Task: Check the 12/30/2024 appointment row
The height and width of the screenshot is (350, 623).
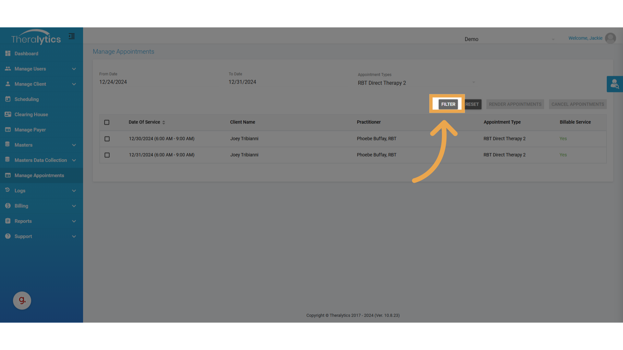Action: tap(107, 139)
